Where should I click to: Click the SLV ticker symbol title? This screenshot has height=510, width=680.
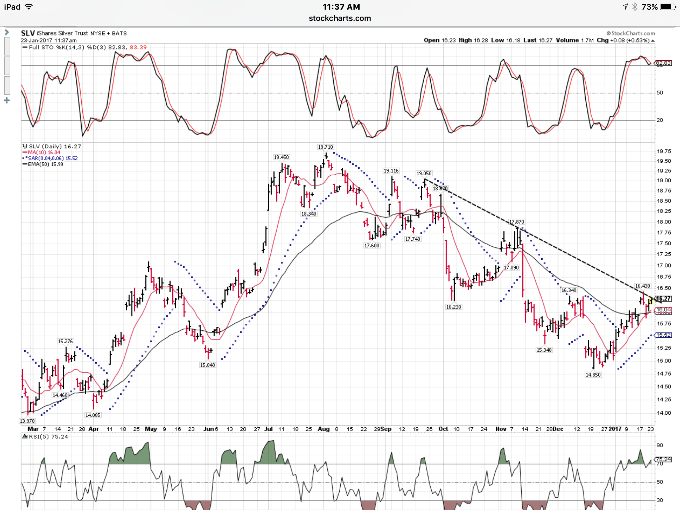point(28,33)
